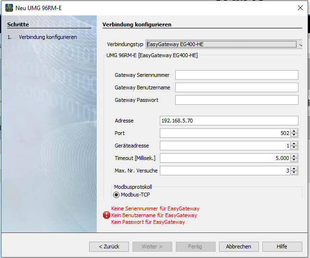Select the Modbus-TCP radio button
The width and height of the screenshot is (310, 258).
tap(116, 195)
